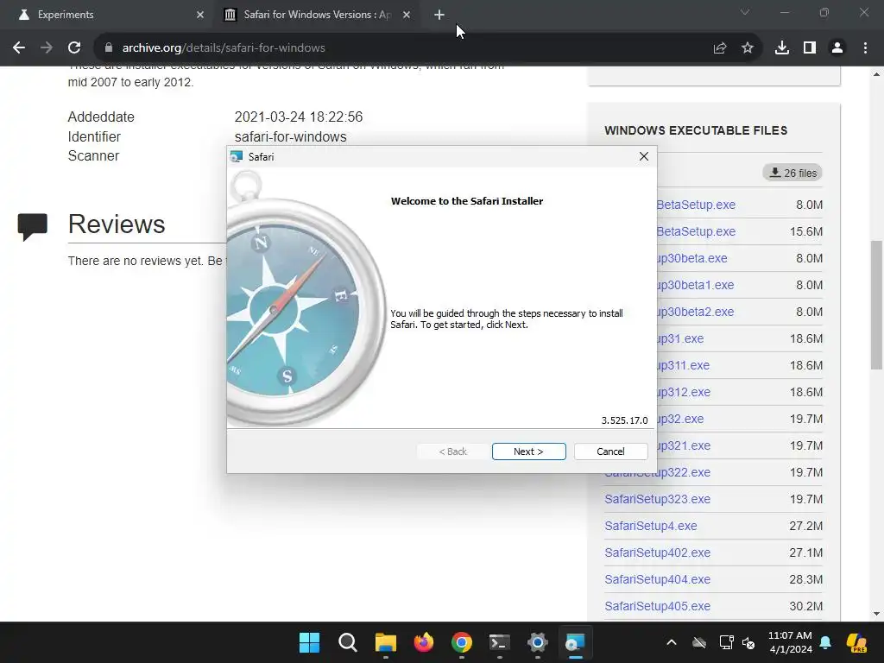Click the file link ending p312.exe
The image size is (884, 663).
684,393
